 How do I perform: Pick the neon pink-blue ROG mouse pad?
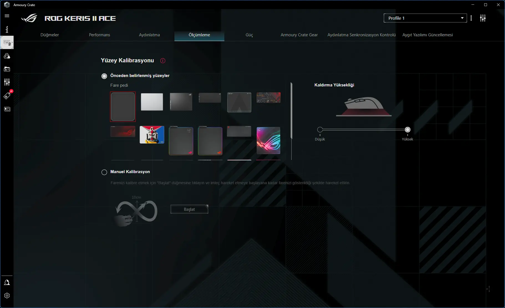coord(268,140)
